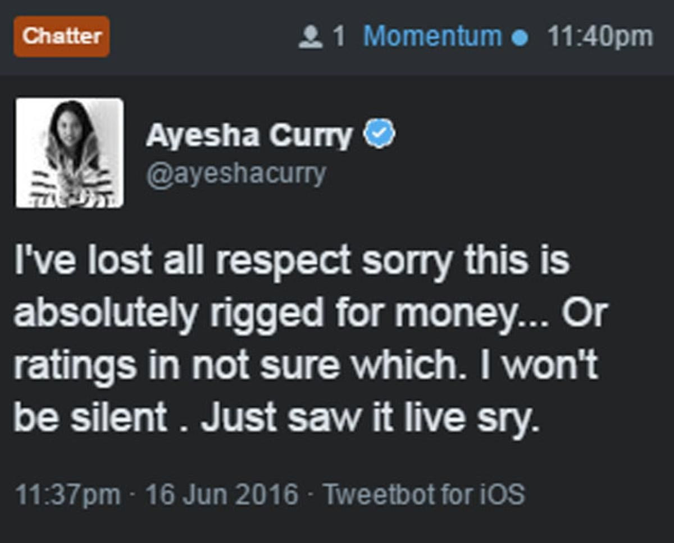Image resolution: width=674 pixels, height=543 pixels.
Task: Click the orange Chatter badge
Action: [62, 37]
